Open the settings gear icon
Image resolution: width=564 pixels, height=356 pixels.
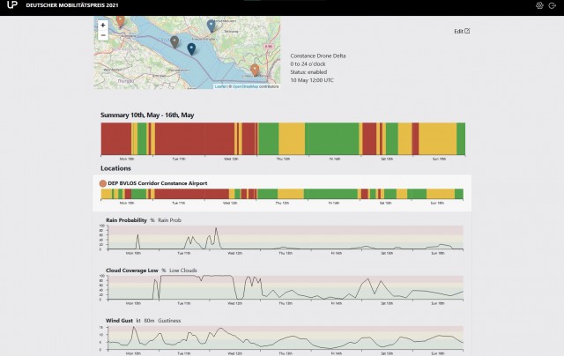pyautogui.click(x=539, y=6)
